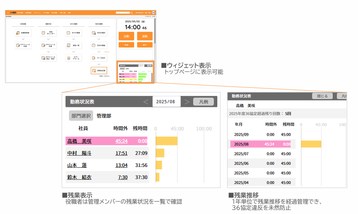Screen dimensions: 358x214
Task: Click the 管理部 department label
Action: [104, 116]
